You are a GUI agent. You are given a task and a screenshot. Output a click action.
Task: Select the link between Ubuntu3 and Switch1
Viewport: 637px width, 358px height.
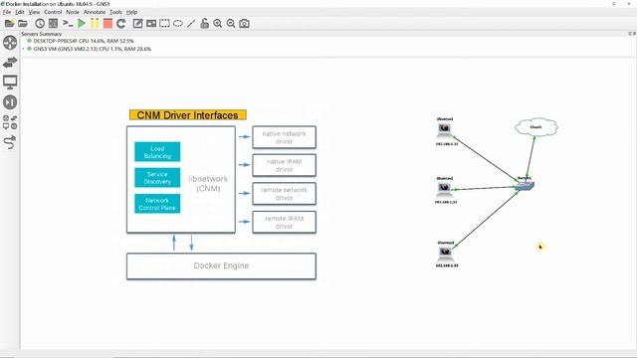[x=487, y=219]
